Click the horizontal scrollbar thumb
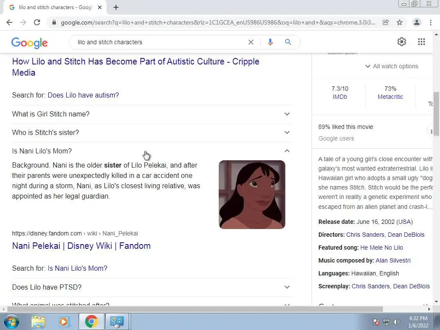440x330 pixels. tap(195, 309)
